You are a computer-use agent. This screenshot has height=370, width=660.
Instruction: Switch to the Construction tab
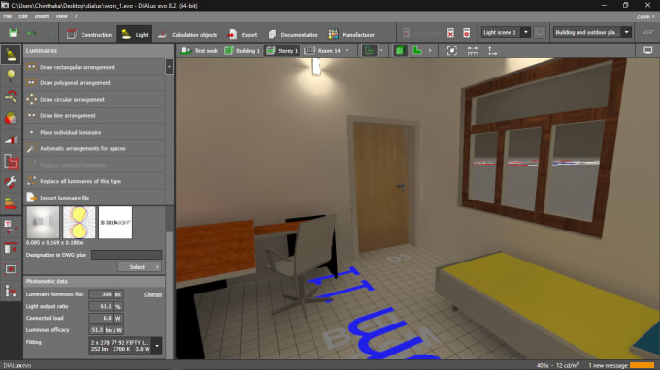click(89, 35)
